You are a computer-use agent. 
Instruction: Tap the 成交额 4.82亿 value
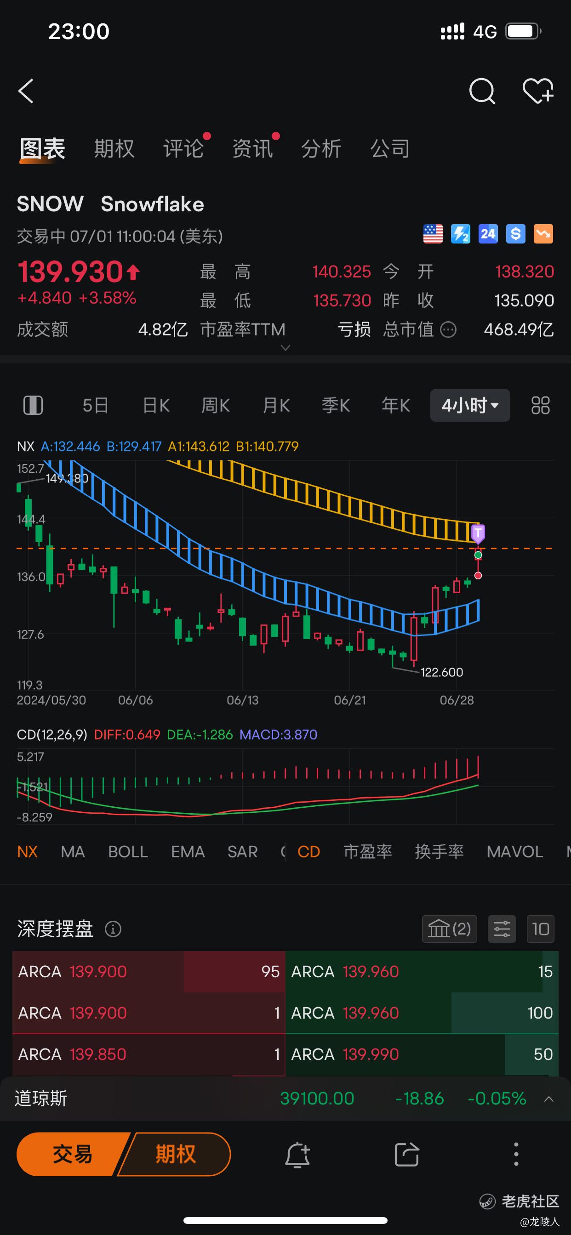(163, 330)
